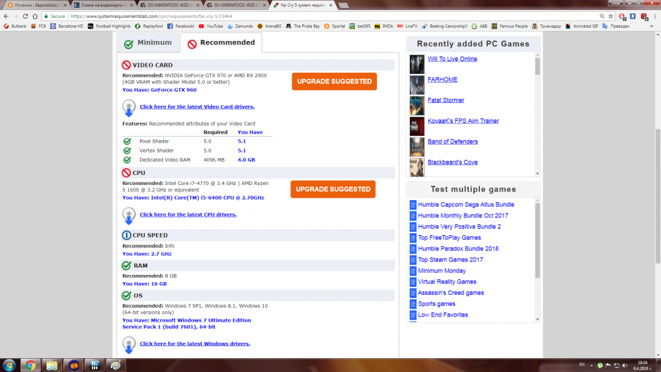Click the Will To Live Online thumbnail
Image resolution: width=661 pixels, height=372 pixels.
tap(417, 64)
